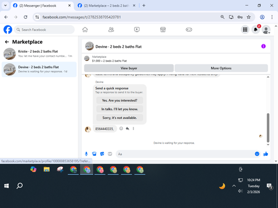The image size is (278, 208).
Task: Open emoji picker in message box
Action: (257, 154)
